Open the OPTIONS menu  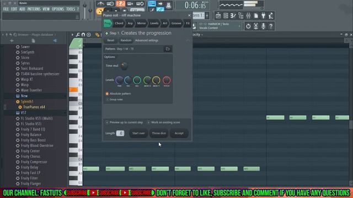click(58, 9)
